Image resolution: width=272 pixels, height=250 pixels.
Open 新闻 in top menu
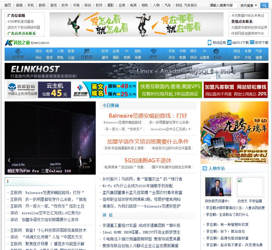pyautogui.click(x=19, y=5)
